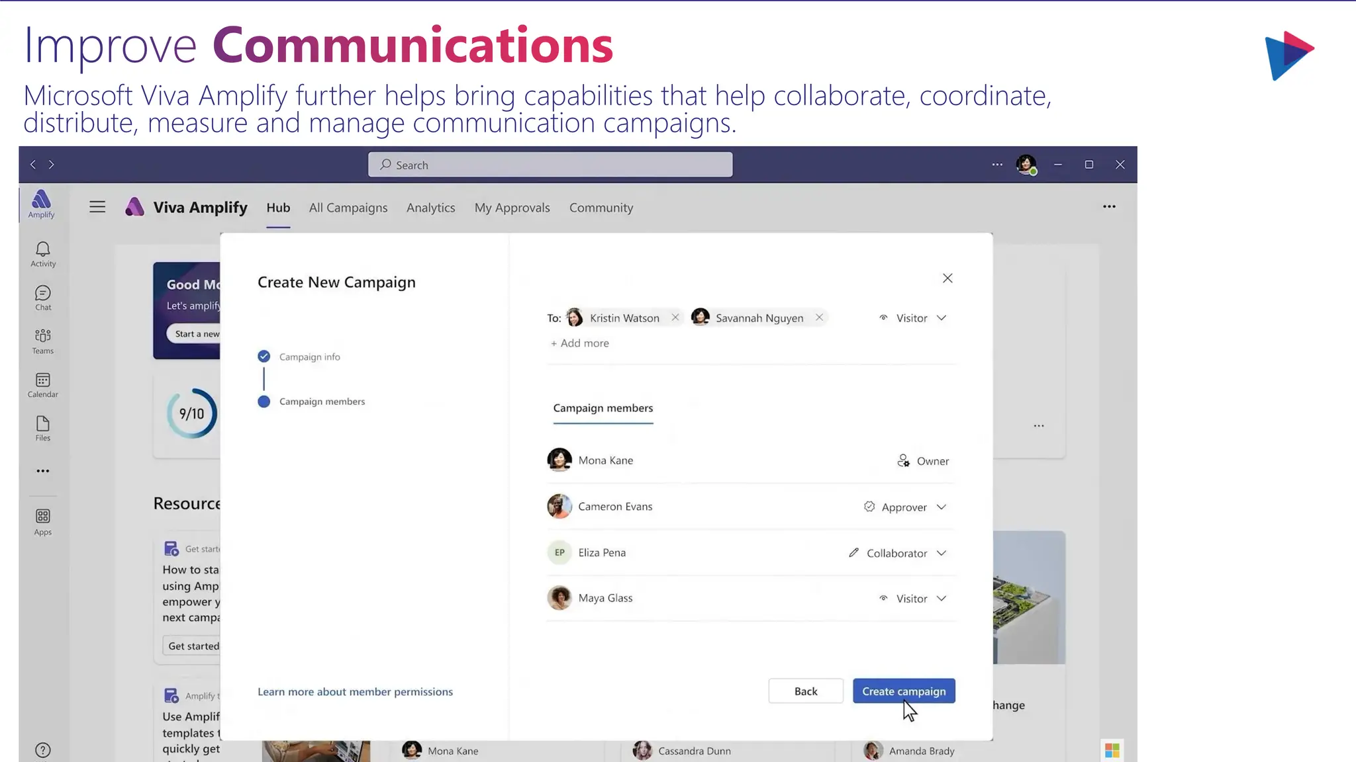Viewport: 1356px width, 762px height.
Task: Click the Microsoft logo in corner
Action: coord(1112,750)
